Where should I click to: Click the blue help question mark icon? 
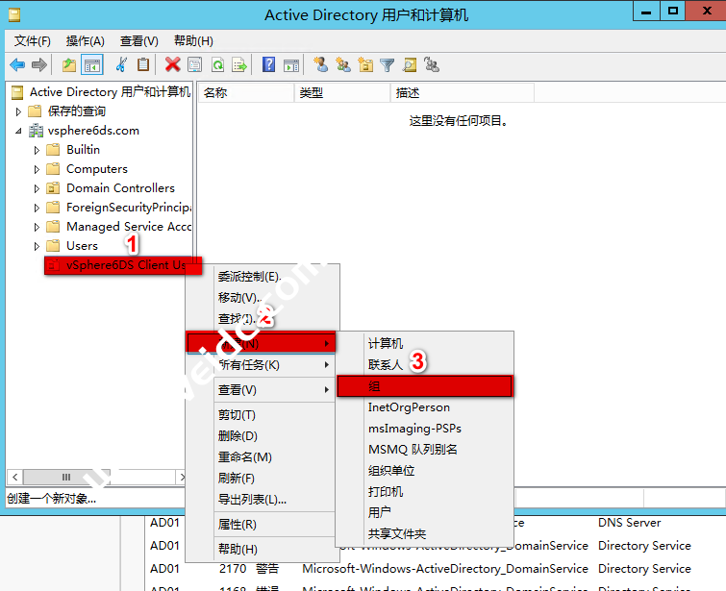[268, 64]
